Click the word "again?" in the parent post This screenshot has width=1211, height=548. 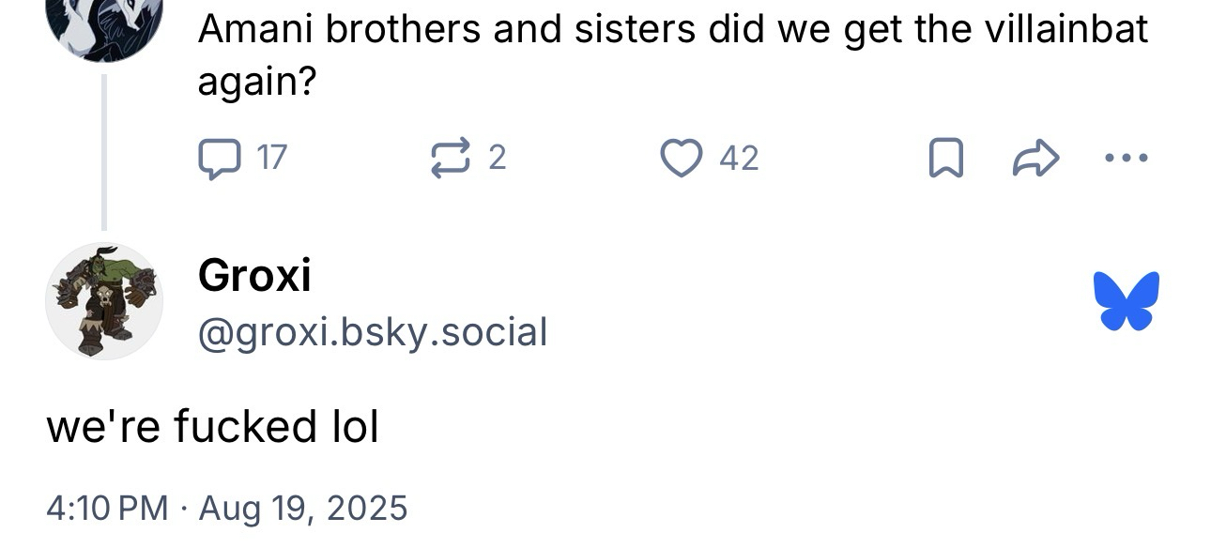click(256, 84)
